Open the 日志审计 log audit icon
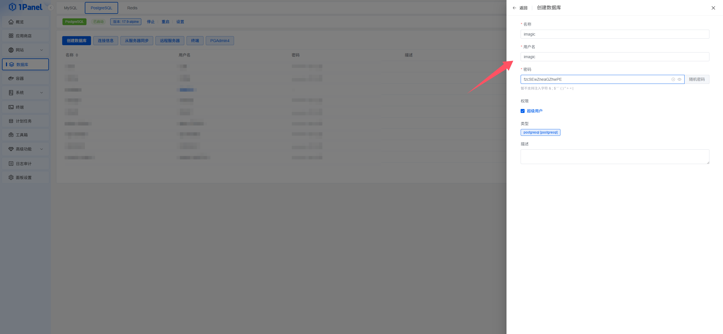Image resolution: width=723 pixels, height=334 pixels. click(11, 163)
